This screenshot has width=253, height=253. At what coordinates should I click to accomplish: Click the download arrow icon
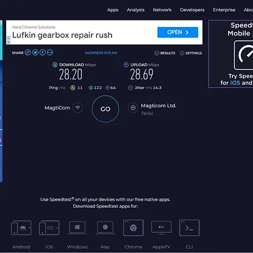[55, 64]
